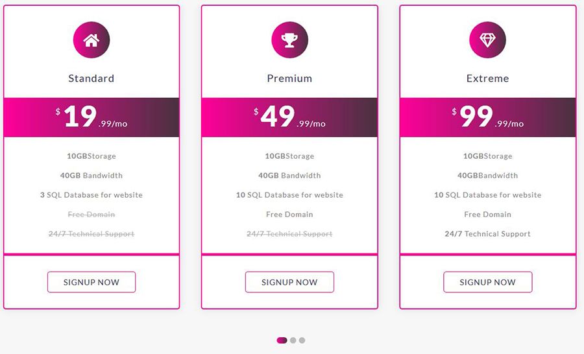Click 24/7 Technical Support in Extreme plan
Viewport: 584px width, 354px height.
(x=487, y=234)
